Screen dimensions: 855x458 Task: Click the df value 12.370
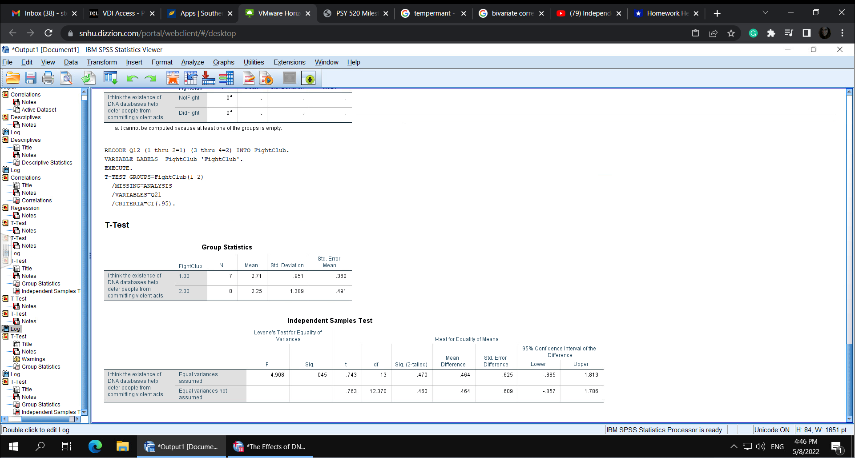378,391
